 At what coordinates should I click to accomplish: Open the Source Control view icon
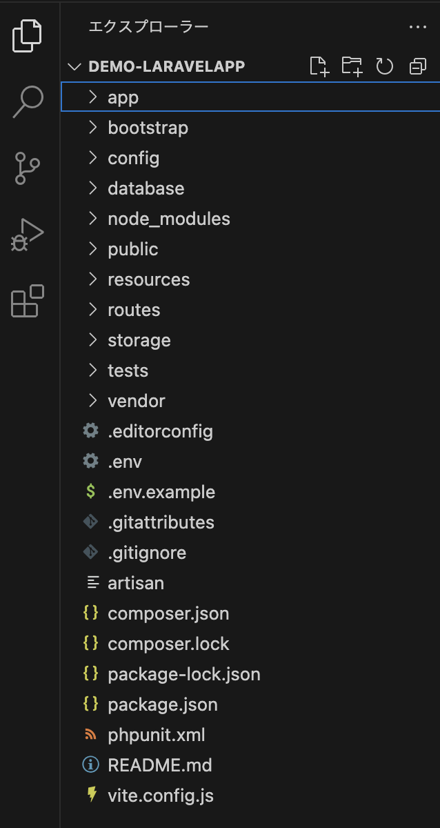[x=28, y=168]
